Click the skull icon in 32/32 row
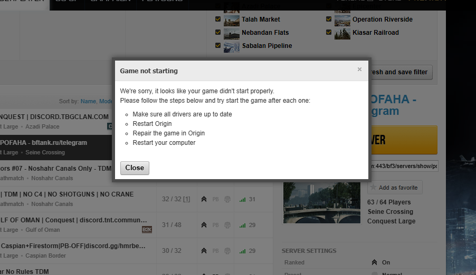The height and width of the screenshot is (275, 476). point(227,199)
